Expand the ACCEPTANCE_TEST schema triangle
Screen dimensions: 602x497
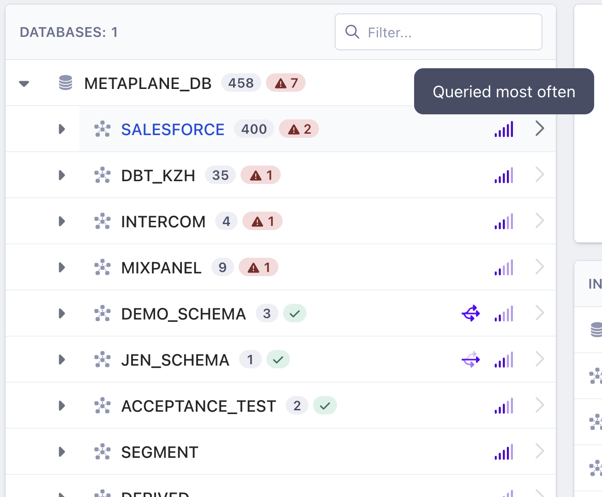62,406
